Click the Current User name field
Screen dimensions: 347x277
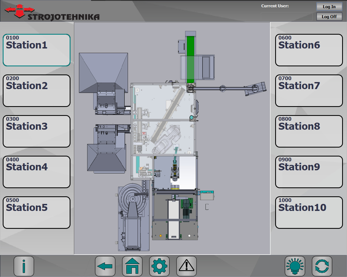(x=287, y=17)
